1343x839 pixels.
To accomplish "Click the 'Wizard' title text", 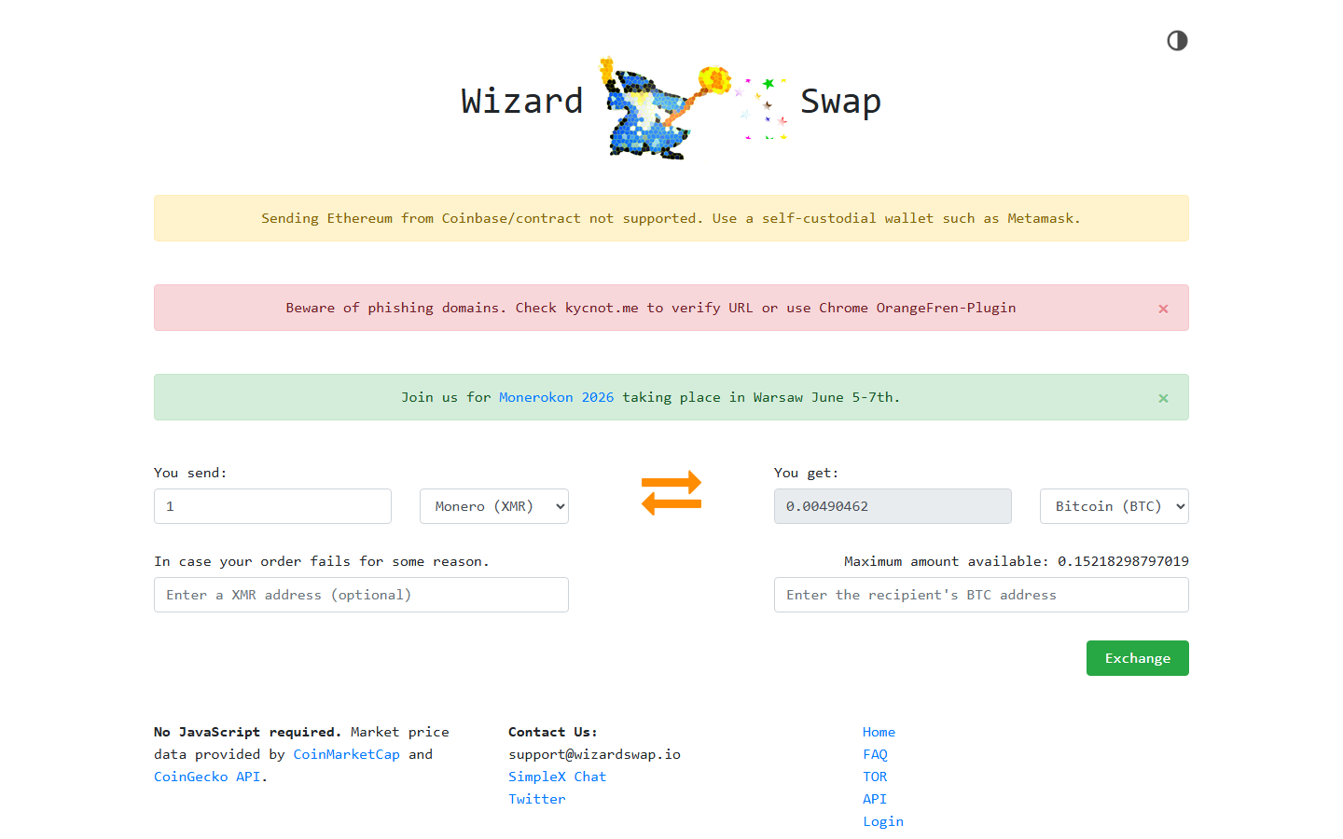I will [522, 101].
